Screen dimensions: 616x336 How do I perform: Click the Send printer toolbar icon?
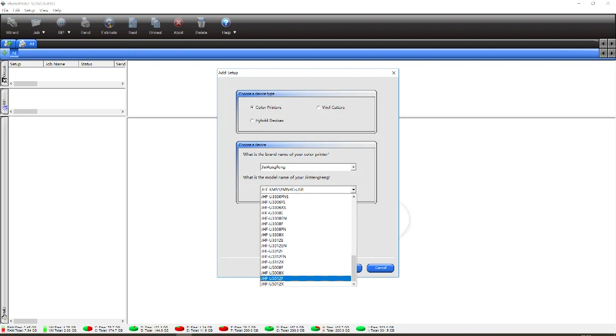86,23
